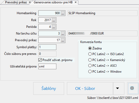
Task: Click the Užívateľská prípona text field
Action: (47, 66)
